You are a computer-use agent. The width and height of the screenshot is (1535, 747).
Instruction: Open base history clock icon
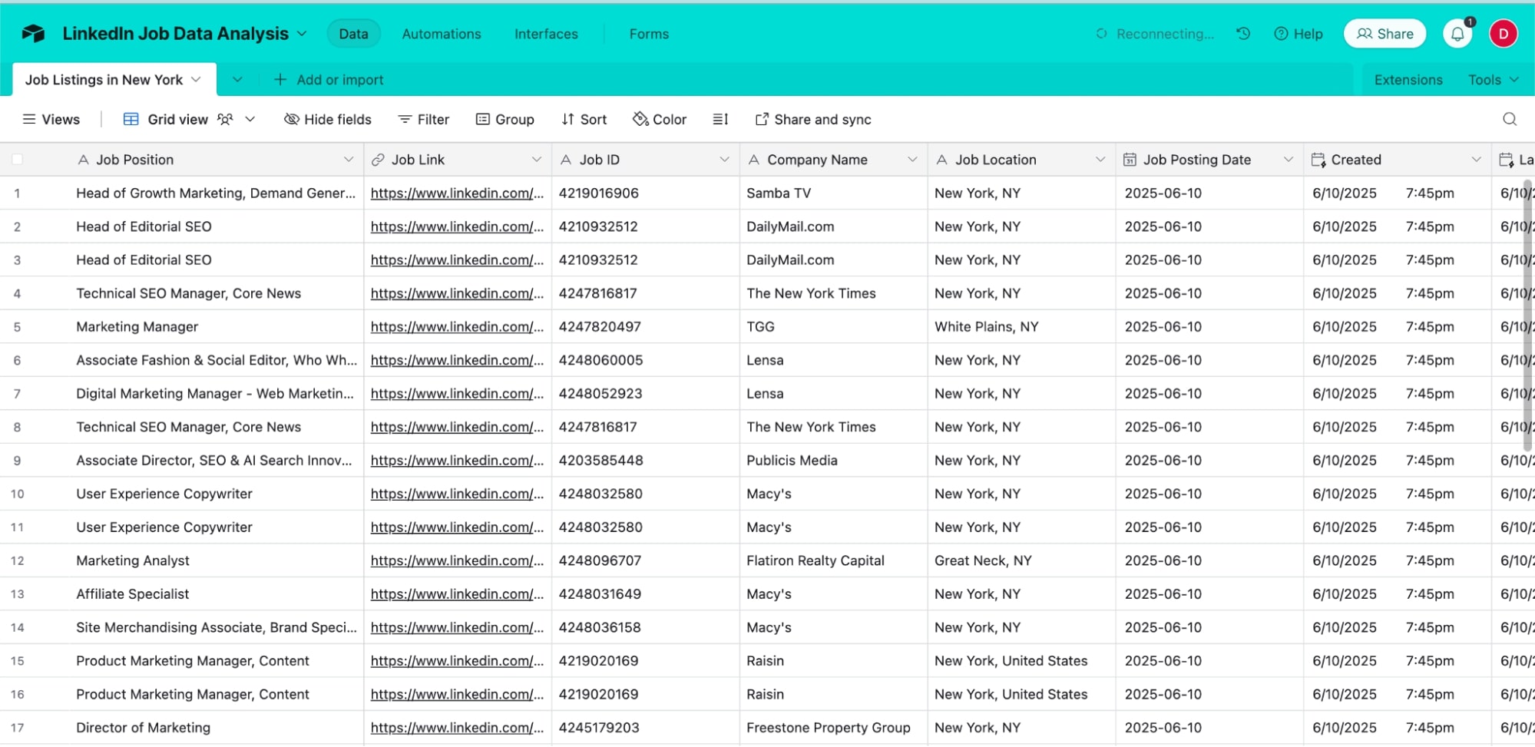tap(1243, 34)
